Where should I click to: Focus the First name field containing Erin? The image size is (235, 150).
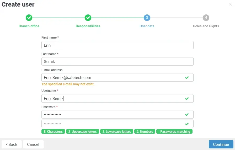pos(117,45)
